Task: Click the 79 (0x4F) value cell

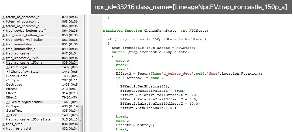Action: [70, 97]
